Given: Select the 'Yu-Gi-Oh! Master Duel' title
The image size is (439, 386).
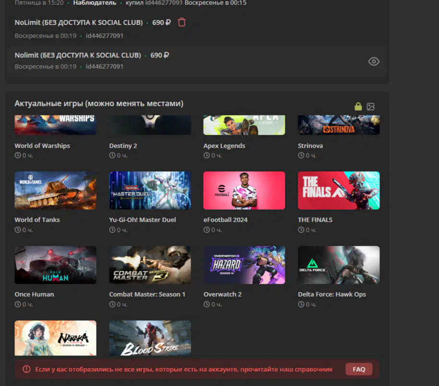Looking at the screenshot, I should click(x=143, y=220).
